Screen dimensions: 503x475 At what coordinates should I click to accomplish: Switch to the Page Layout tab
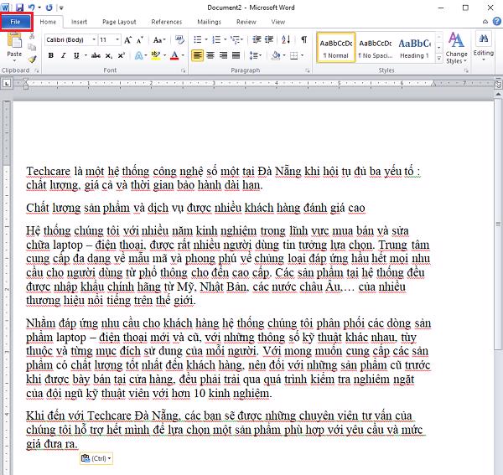pos(121,22)
